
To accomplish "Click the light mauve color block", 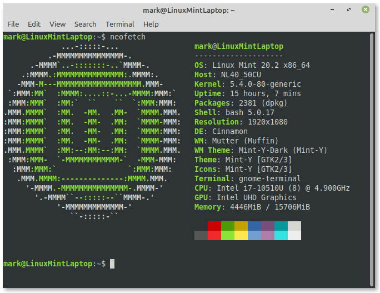I will [268, 235].
